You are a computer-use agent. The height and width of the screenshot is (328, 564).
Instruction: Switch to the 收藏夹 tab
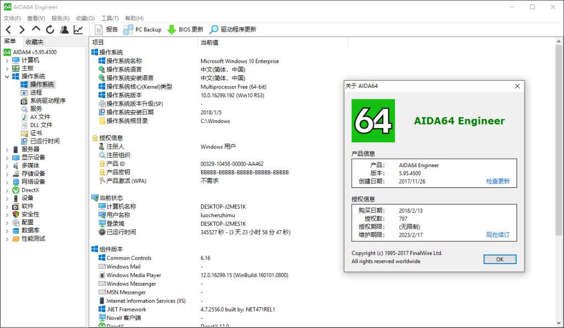35,42
